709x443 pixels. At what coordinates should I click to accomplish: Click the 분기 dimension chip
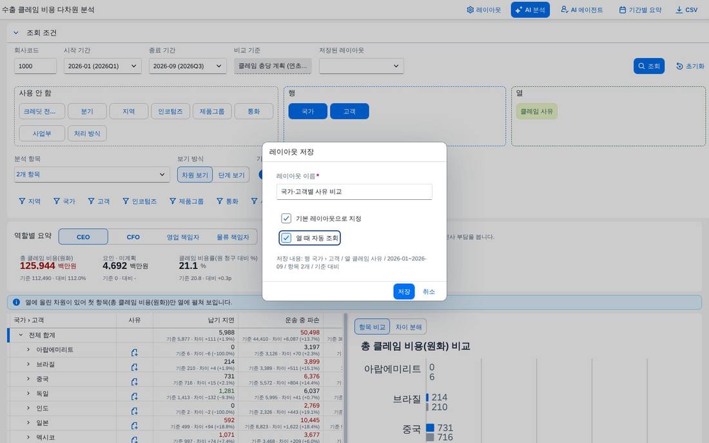87,112
